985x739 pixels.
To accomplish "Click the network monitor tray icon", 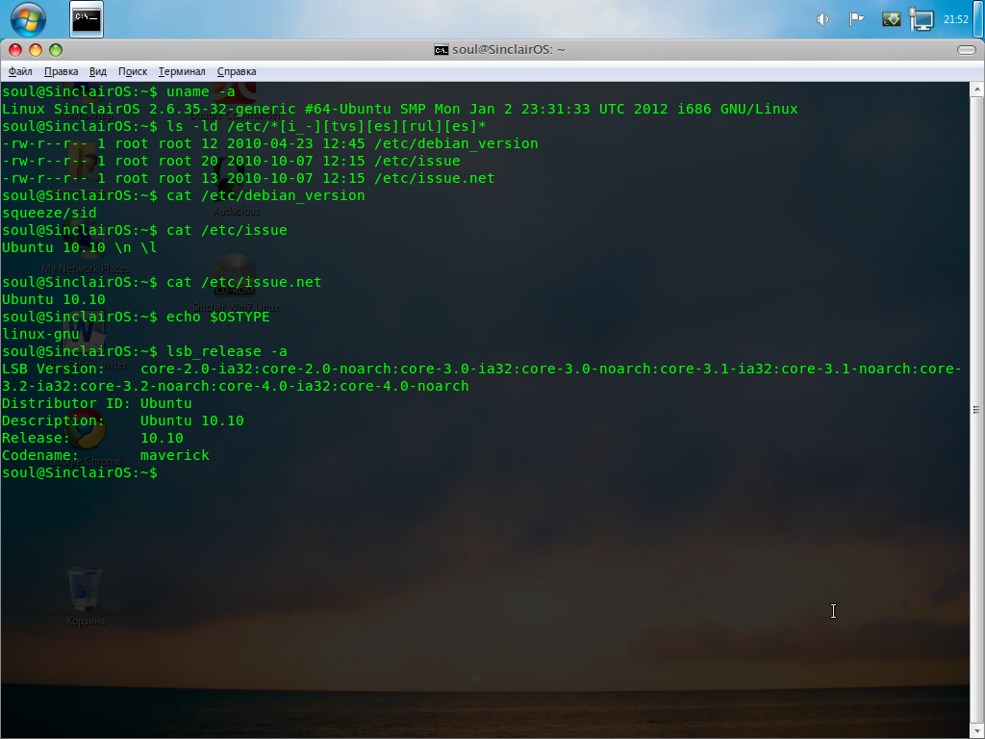I will 922,19.
